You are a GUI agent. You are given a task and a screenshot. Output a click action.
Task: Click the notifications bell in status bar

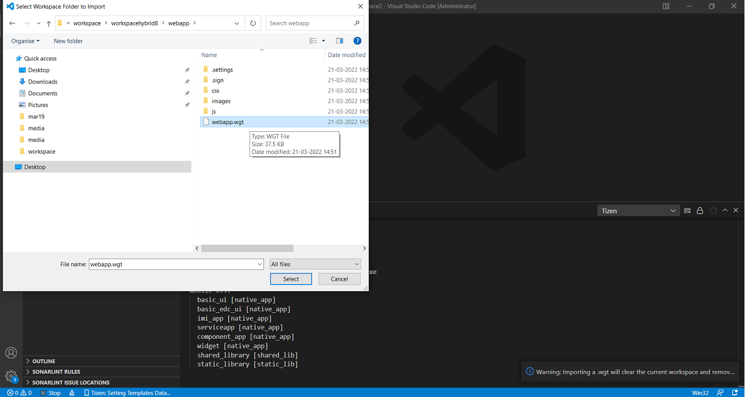735,393
